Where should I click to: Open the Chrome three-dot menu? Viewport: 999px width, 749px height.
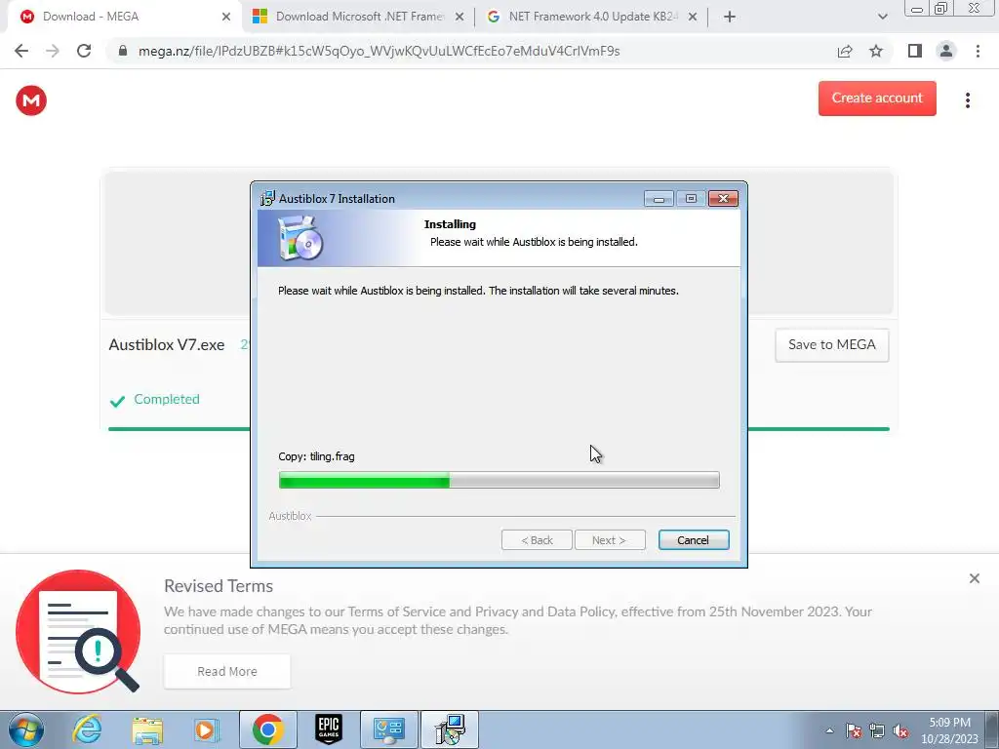[978, 51]
